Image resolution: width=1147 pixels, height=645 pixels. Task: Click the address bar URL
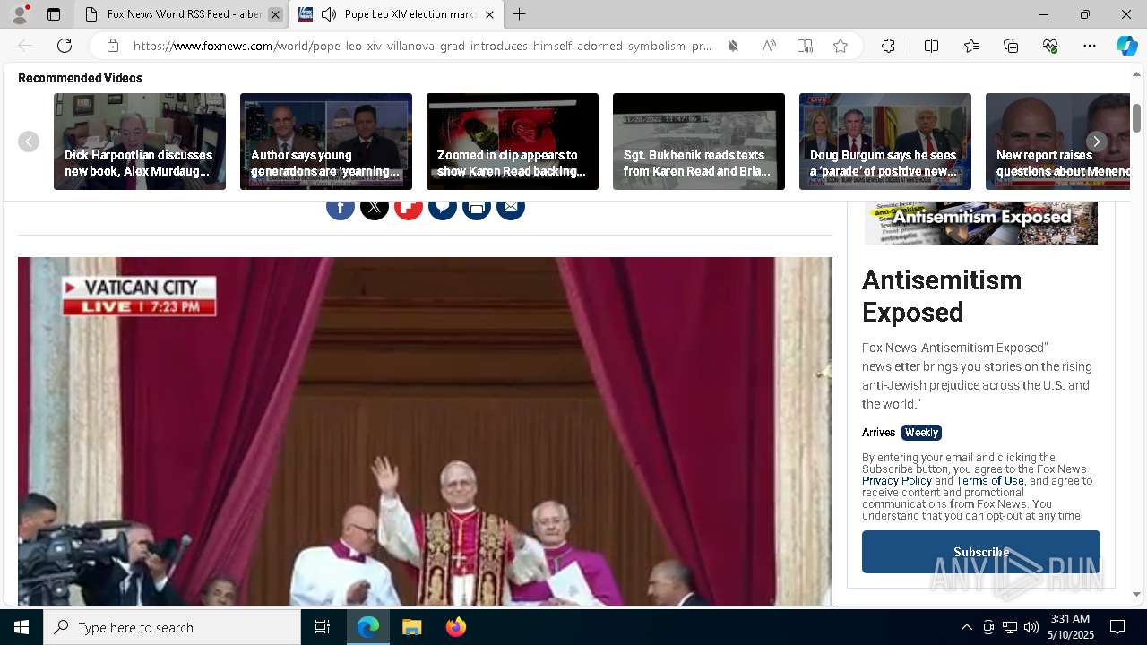pyautogui.click(x=422, y=46)
